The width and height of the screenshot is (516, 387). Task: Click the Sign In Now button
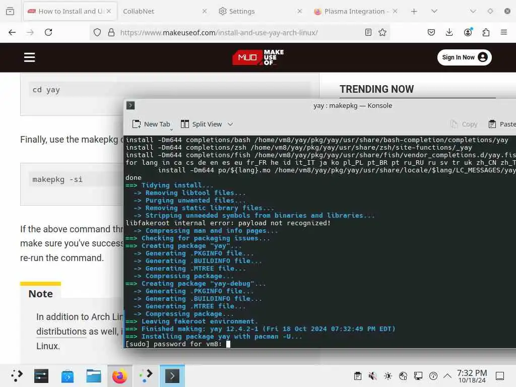[464, 57]
